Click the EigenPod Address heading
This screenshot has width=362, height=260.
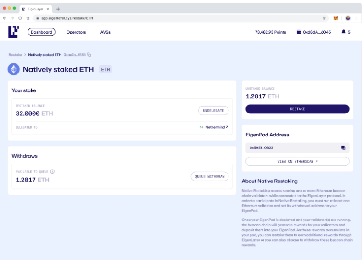pos(267,135)
